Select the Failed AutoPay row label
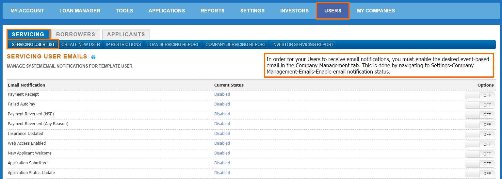The height and width of the screenshot is (179, 502). click(x=22, y=104)
